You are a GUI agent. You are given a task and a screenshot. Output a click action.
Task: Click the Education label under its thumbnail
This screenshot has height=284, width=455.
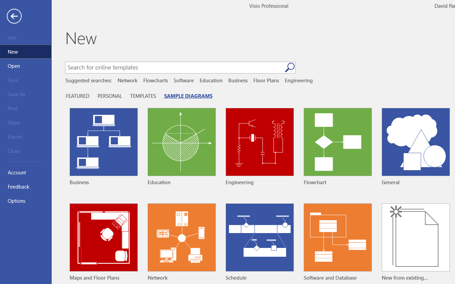(159, 182)
